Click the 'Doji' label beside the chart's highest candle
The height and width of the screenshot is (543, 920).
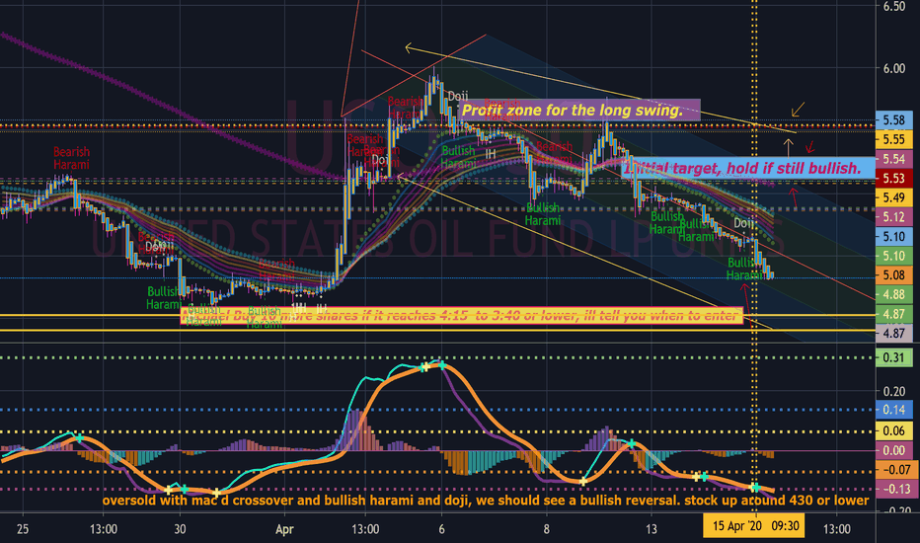tap(458, 96)
